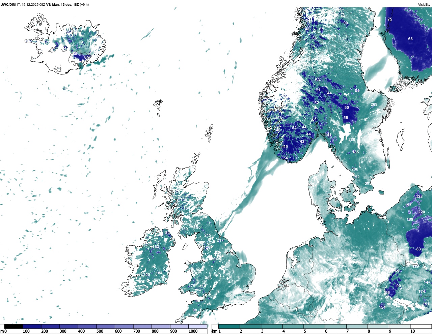
Task: Pick the teal swatch labeled 3 km
Action: (x=272, y=327)
